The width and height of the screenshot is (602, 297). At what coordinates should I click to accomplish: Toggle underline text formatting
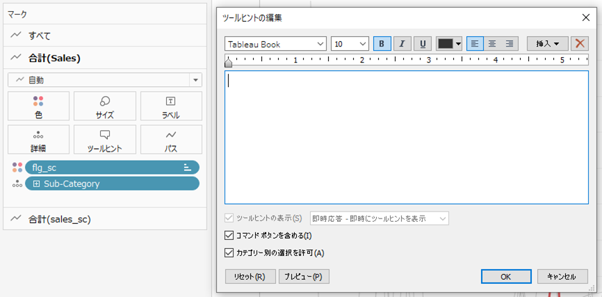pyautogui.click(x=423, y=44)
